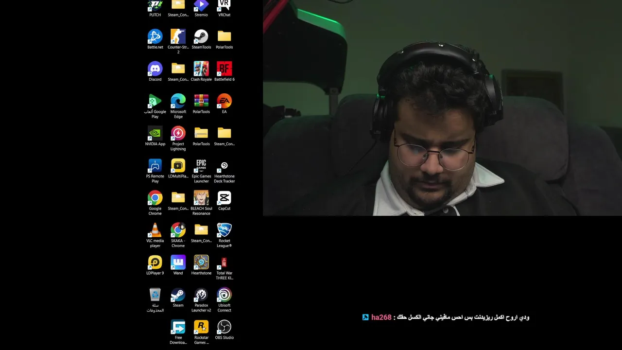The width and height of the screenshot is (622, 350).
Task: Launch the Steam client shortcut
Action: point(178,297)
